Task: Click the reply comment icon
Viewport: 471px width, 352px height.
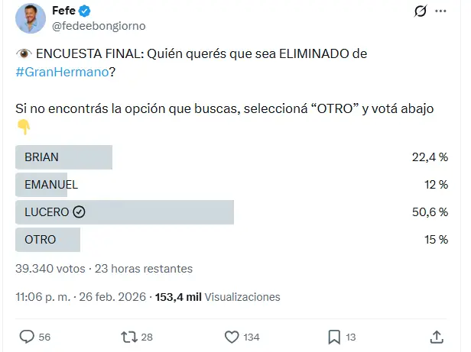Action: [27, 336]
